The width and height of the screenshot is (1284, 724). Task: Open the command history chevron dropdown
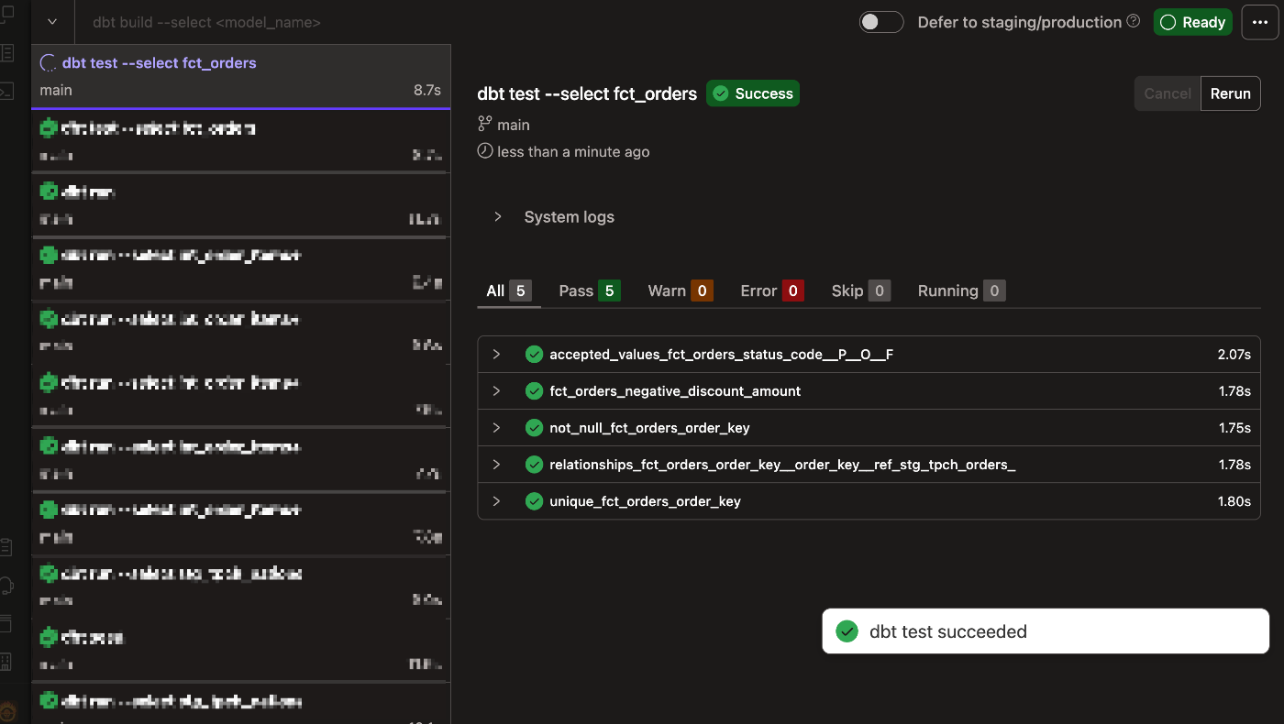tap(52, 22)
